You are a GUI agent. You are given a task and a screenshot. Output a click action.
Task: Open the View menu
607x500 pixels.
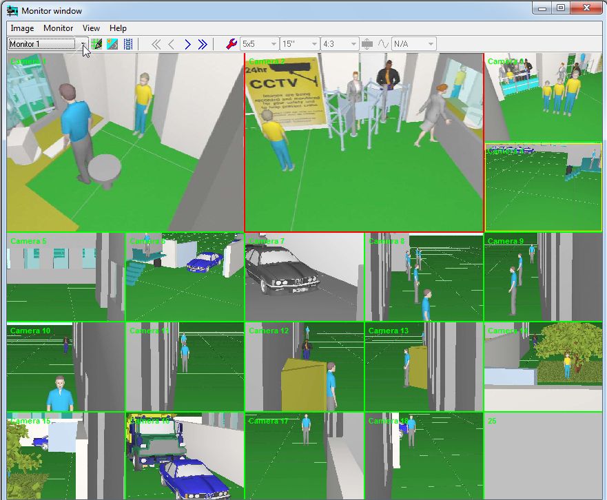[91, 28]
